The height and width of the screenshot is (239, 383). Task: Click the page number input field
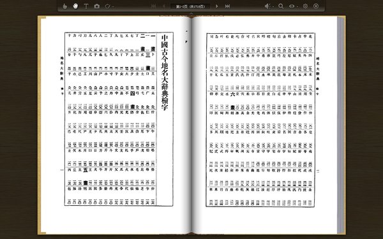[190, 6]
